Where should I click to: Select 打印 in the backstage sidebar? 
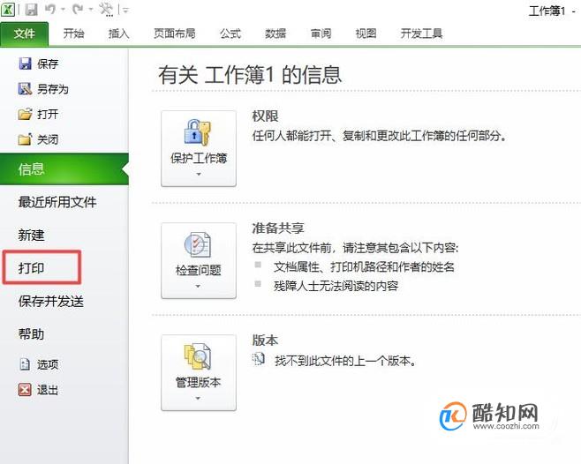[32, 268]
